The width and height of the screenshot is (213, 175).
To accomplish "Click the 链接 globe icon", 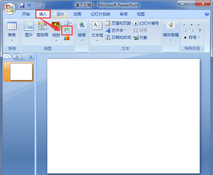I will [x=82, y=25].
